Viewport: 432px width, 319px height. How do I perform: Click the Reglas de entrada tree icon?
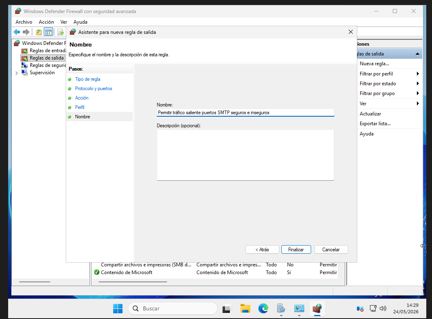coord(24,51)
